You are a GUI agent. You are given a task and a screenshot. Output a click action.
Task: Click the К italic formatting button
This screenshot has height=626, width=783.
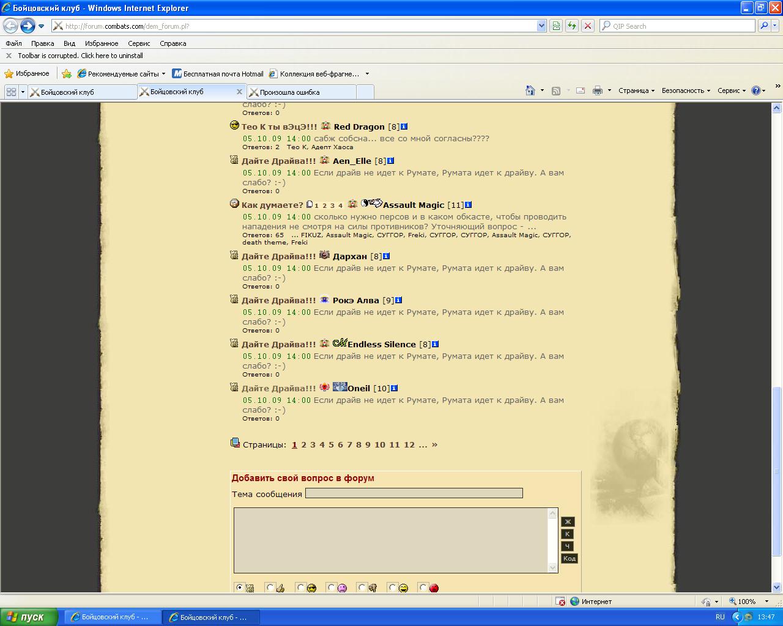(x=568, y=534)
